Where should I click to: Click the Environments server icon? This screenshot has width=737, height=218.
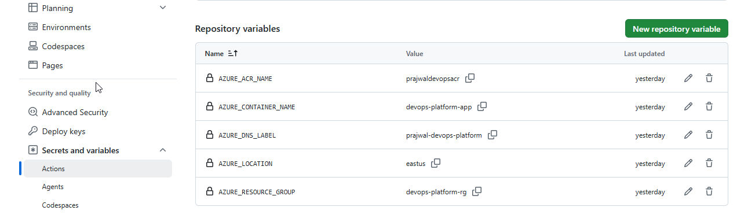(x=33, y=27)
